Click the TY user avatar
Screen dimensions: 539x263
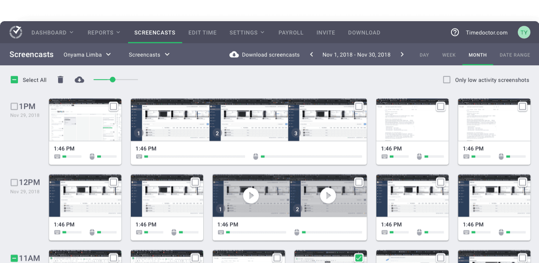[x=524, y=32]
